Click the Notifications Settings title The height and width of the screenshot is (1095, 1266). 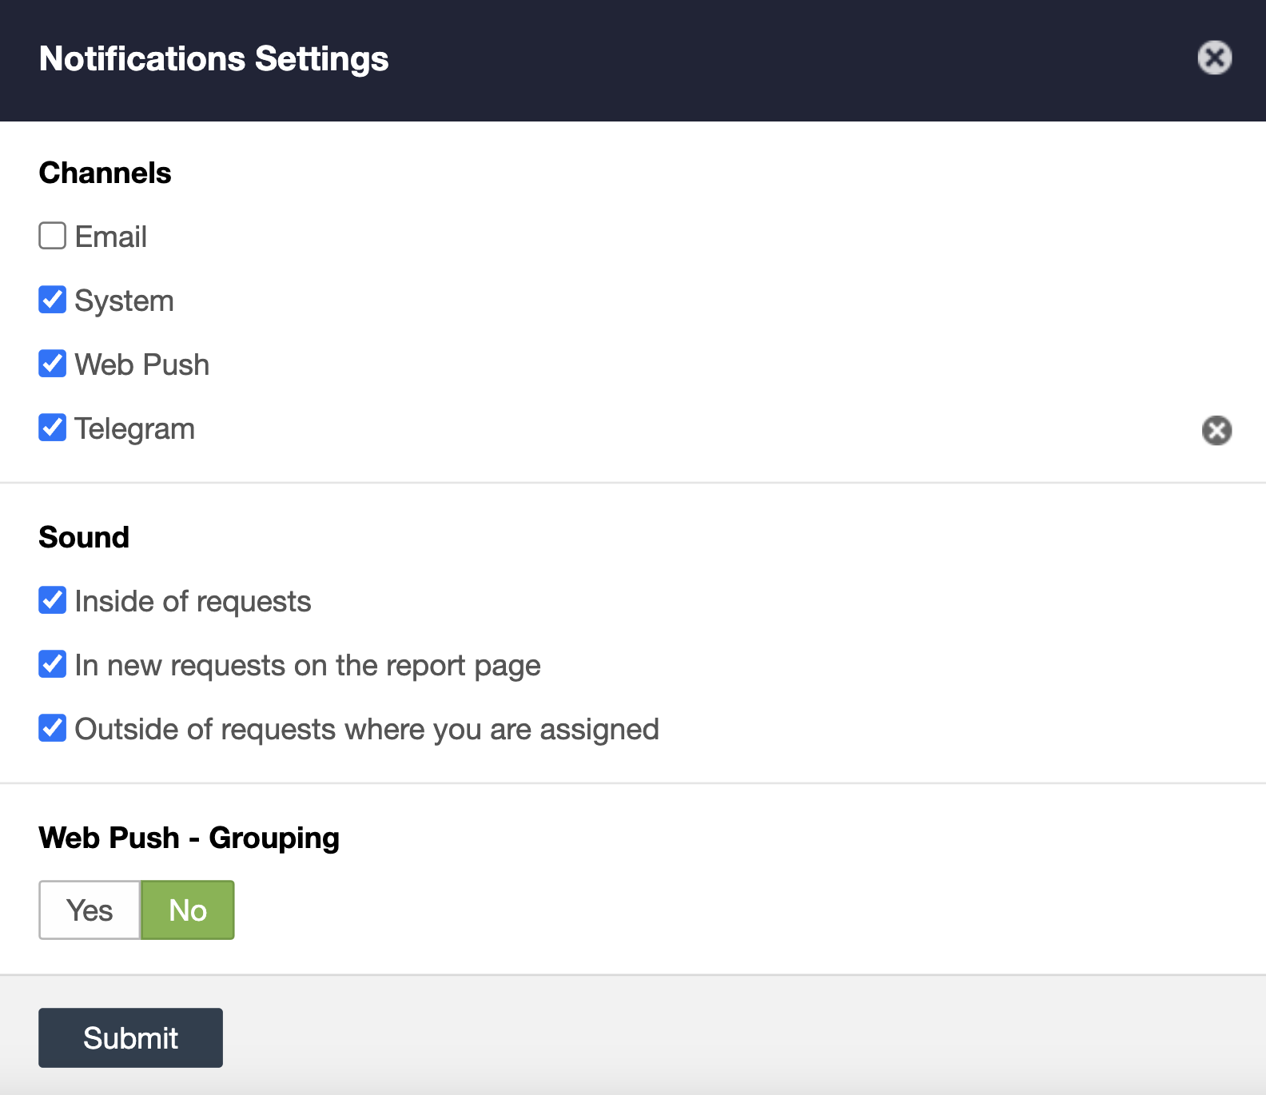[x=214, y=59]
